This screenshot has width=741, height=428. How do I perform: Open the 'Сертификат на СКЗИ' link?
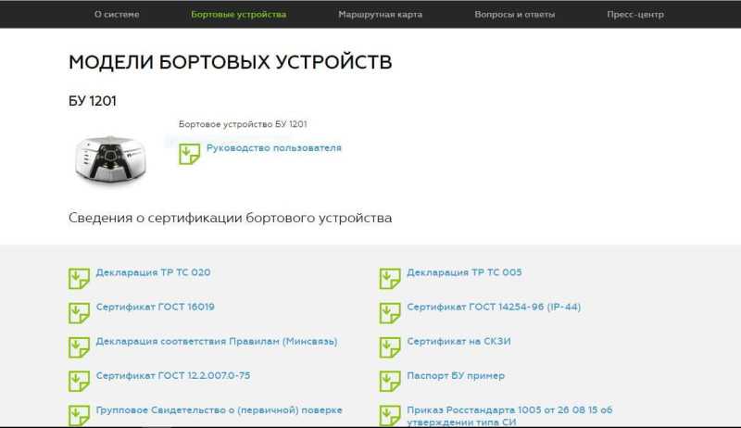(x=458, y=341)
